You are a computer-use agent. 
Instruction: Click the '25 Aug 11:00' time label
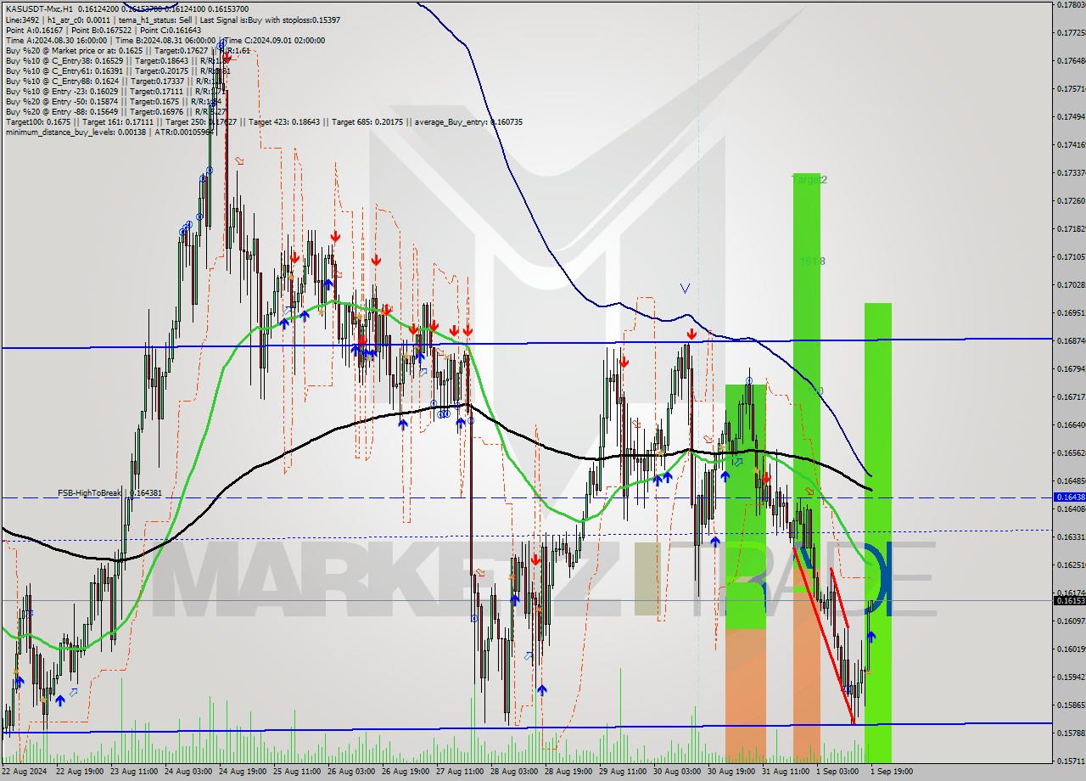click(296, 772)
